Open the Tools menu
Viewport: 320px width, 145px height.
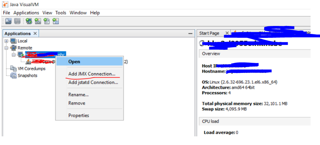tap(61, 13)
